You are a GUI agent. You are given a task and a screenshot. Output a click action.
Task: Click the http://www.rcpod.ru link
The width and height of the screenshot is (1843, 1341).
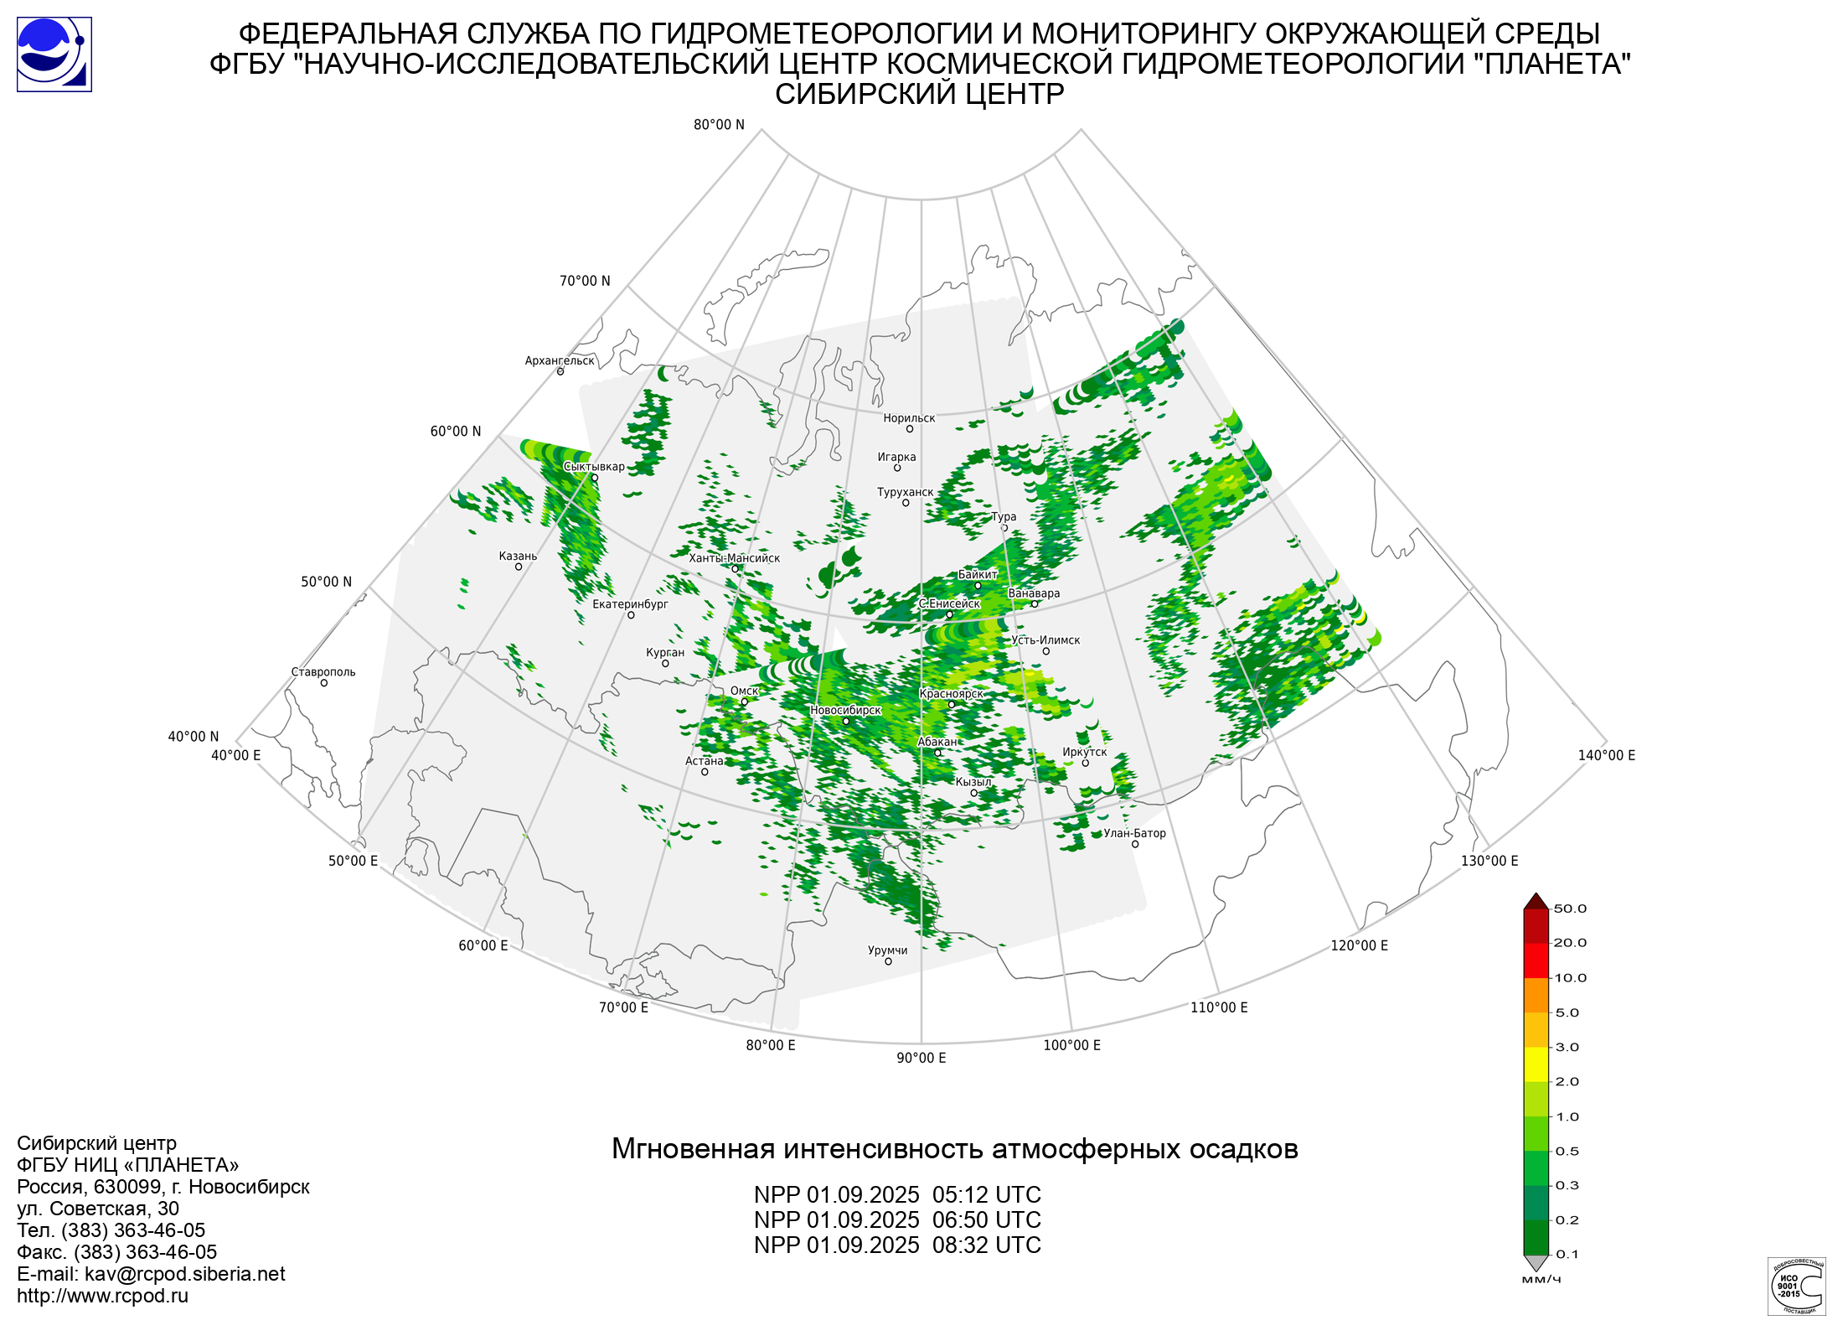(x=102, y=1296)
